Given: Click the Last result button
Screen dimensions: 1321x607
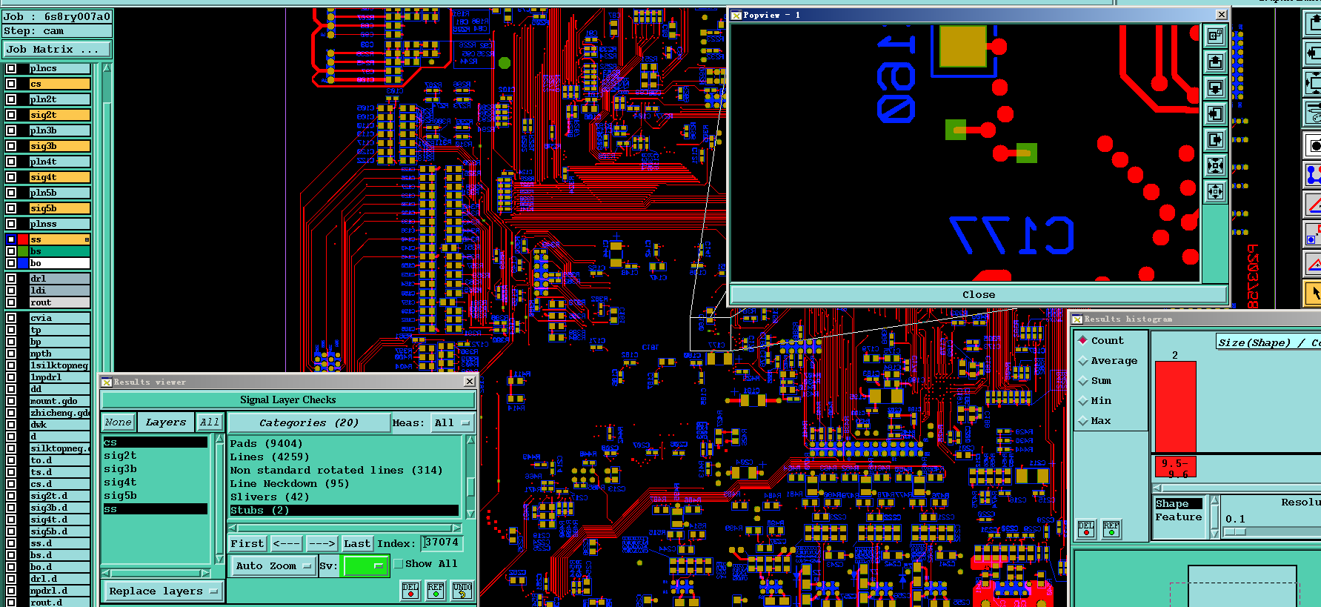Looking at the screenshot, I should point(357,543).
